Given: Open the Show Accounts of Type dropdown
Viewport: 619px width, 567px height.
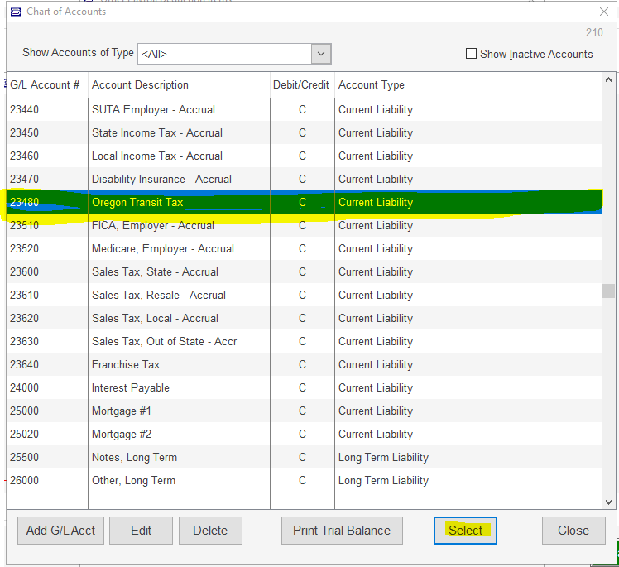Looking at the screenshot, I should [x=321, y=54].
